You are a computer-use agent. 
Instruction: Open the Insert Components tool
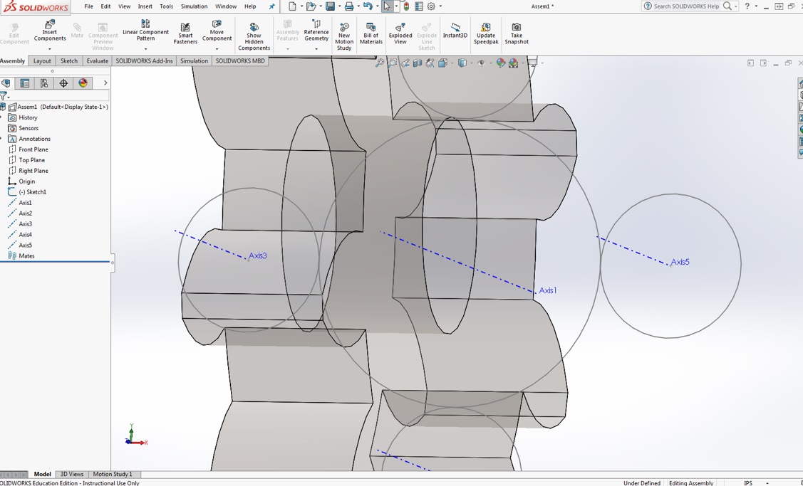[x=50, y=31]
